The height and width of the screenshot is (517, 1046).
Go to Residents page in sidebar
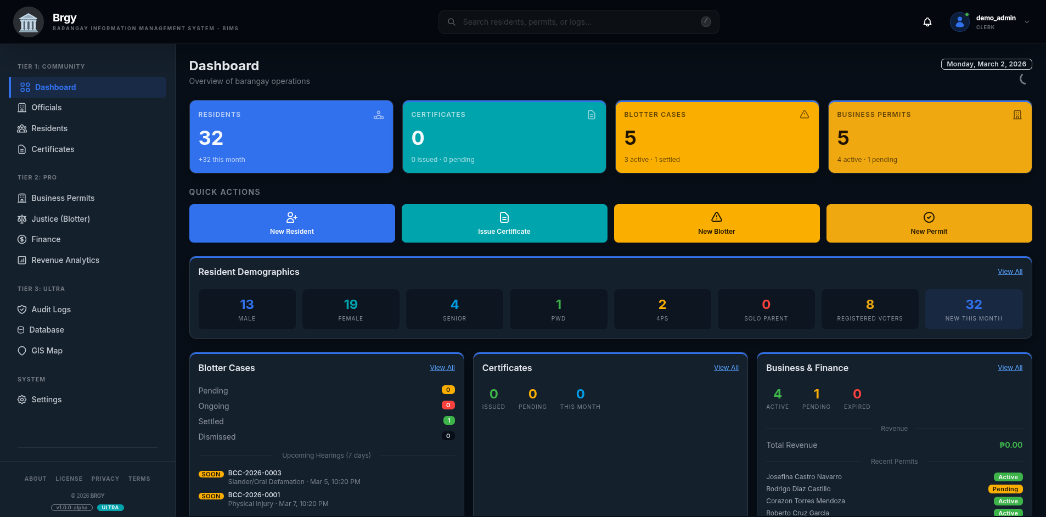tap(88, 128)
